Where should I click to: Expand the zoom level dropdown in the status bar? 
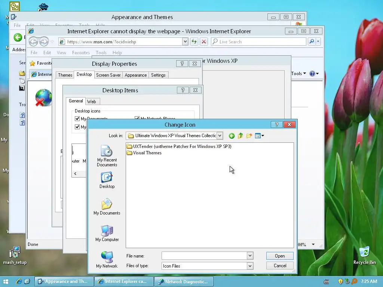tap(313, 244)
